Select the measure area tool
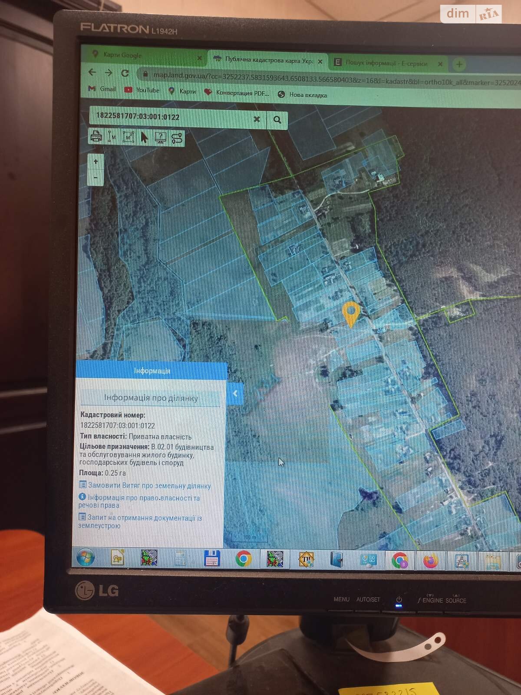The height and width of the screenshot is (695, 521). coord(128,137)
